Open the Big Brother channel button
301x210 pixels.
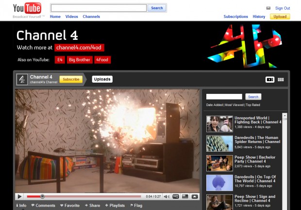point(80,60)
